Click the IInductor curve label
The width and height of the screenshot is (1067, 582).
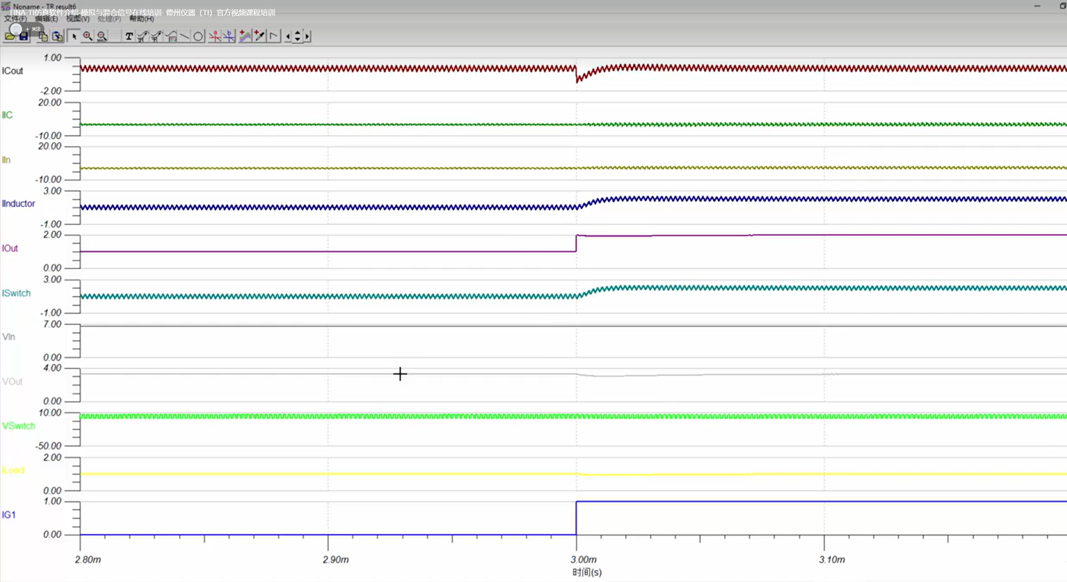click(x=18, y=203)
